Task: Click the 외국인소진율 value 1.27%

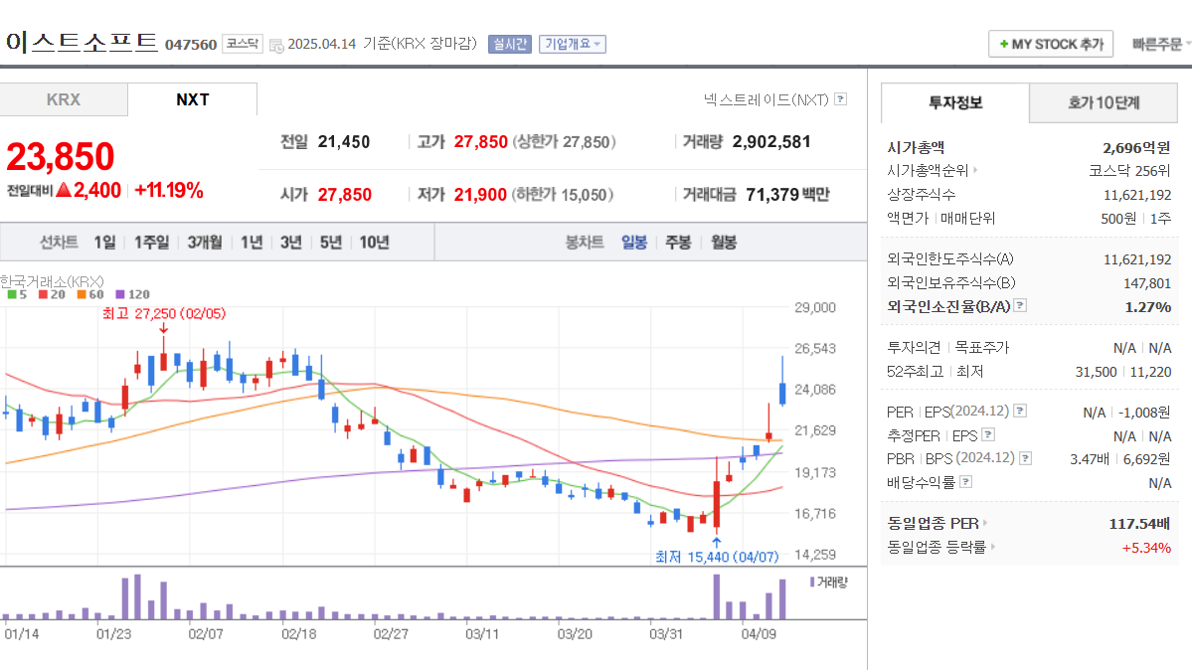Action: point(1148,306)
